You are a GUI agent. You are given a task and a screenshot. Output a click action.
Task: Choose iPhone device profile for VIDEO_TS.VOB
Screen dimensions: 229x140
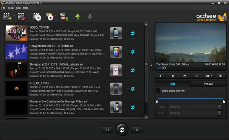click(116, 33)
